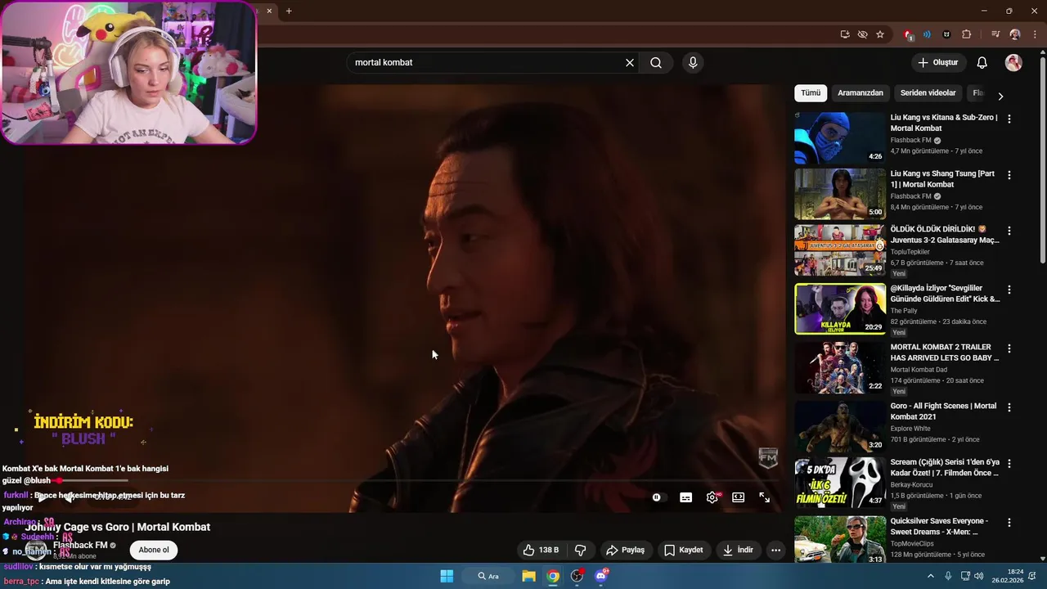The image size is (1047, 589).
Task: Open options for Goro All Fight Scenes video
Action: tap(1009, 407)
